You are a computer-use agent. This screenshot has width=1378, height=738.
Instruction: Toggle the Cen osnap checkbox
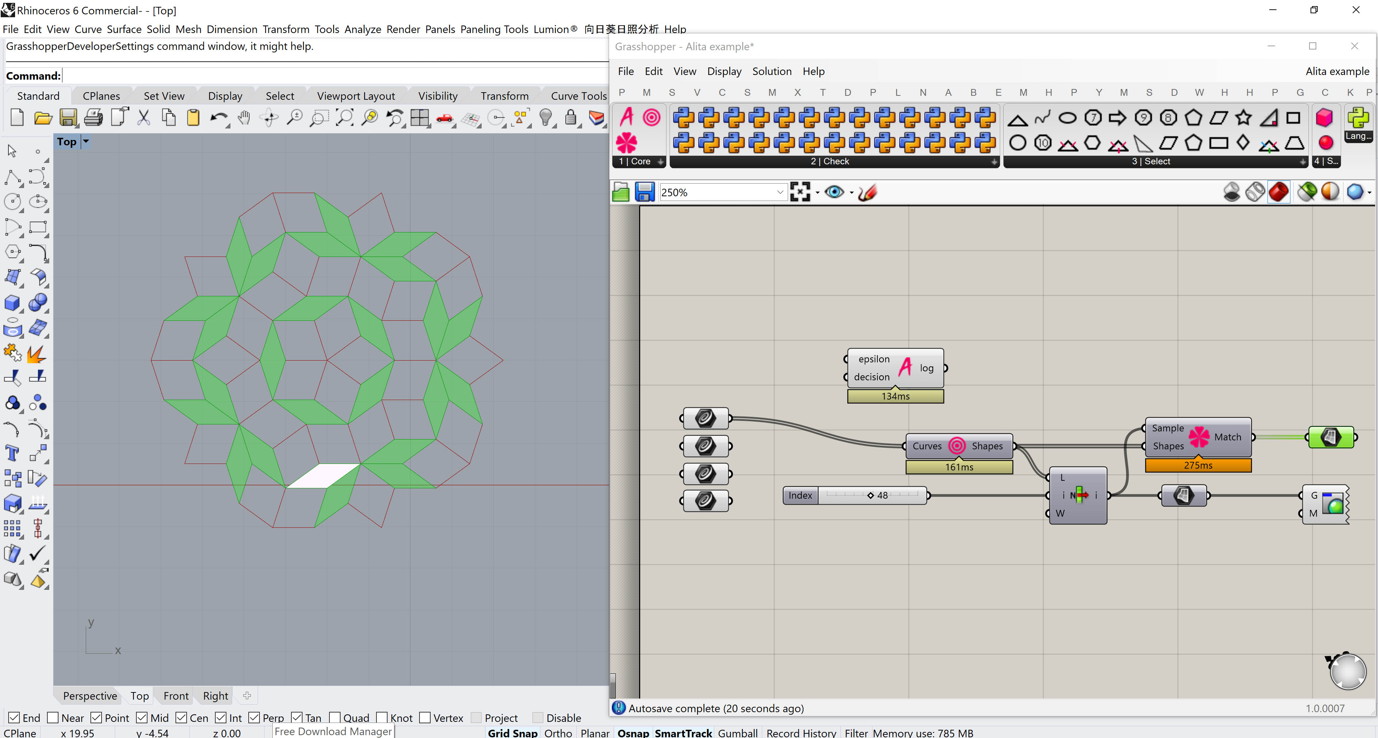point(181,718)
